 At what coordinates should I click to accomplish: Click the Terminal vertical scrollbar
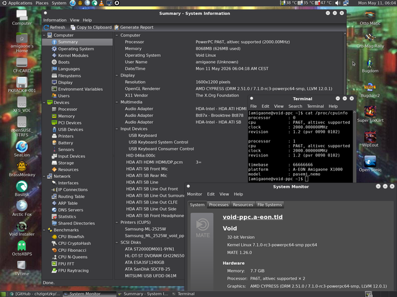[354, 146]
